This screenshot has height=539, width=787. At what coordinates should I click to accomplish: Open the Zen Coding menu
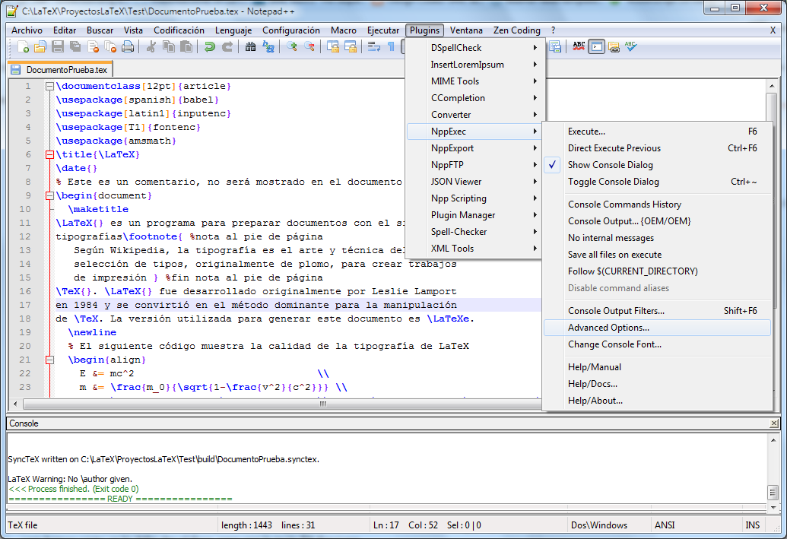(x=517, y=30)
